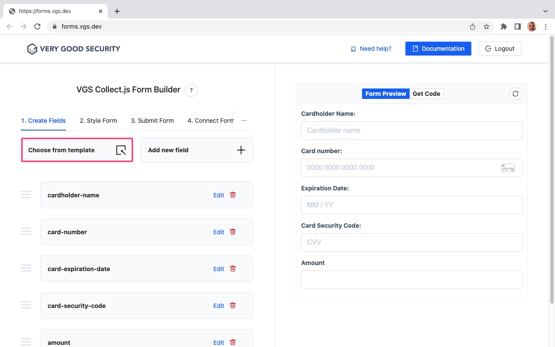Delete the card-expiration-date field with trash icon
555x347 pixels.
(233, 268)
